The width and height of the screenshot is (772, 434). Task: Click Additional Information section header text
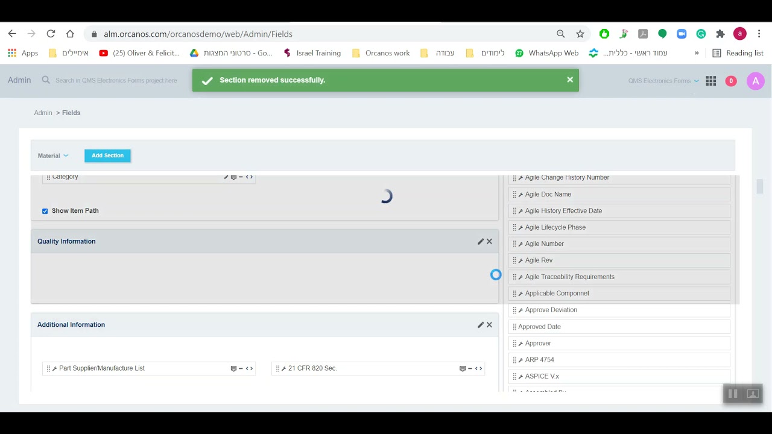(x=71, y=324)
